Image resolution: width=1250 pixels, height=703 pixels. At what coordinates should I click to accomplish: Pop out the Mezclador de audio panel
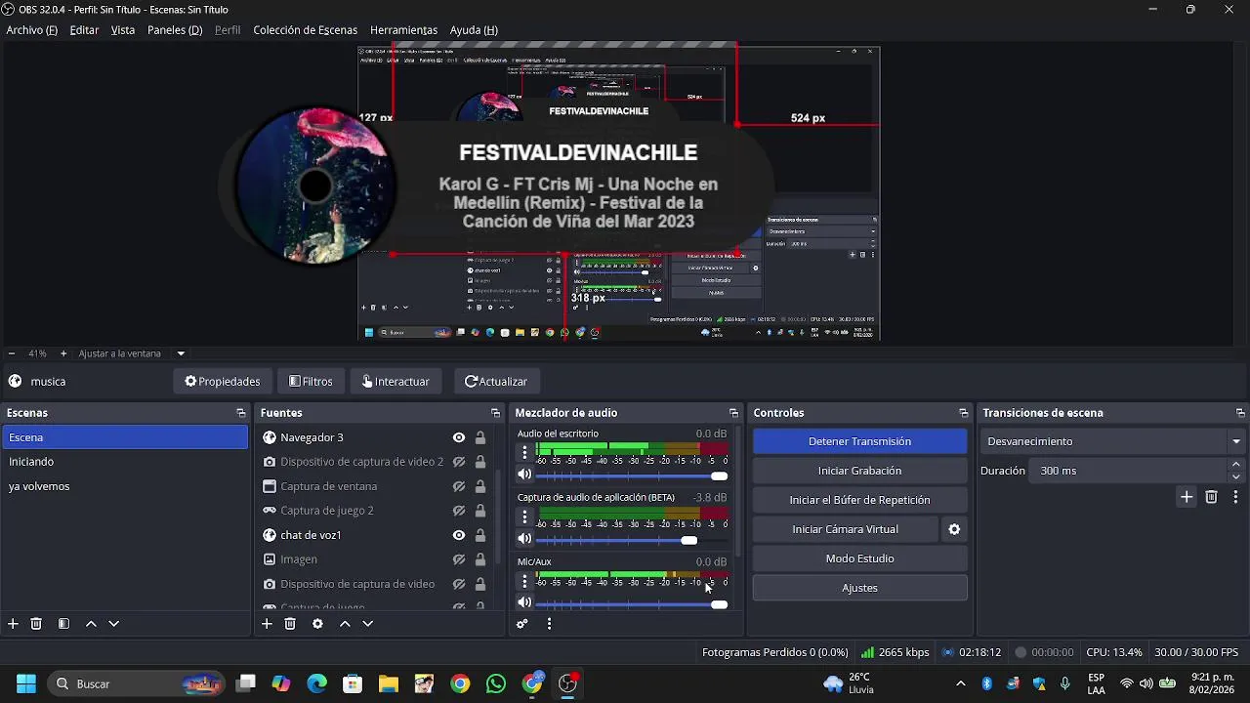click(733, 413)
